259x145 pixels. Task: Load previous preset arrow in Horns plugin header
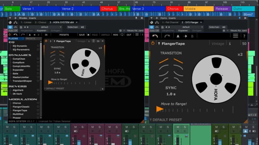point(166,27)
